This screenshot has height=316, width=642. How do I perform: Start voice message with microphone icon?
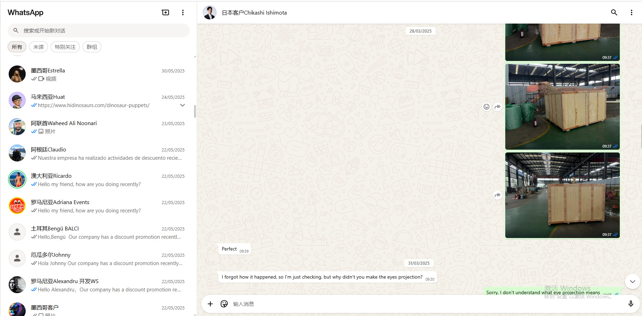(631, 304)
